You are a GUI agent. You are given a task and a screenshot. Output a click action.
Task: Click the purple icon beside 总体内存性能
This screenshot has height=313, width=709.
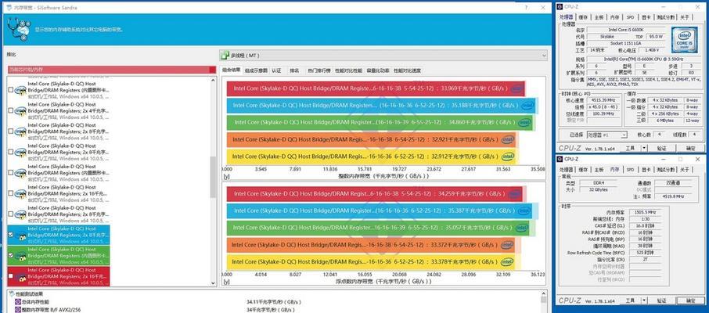pos(18,302)
